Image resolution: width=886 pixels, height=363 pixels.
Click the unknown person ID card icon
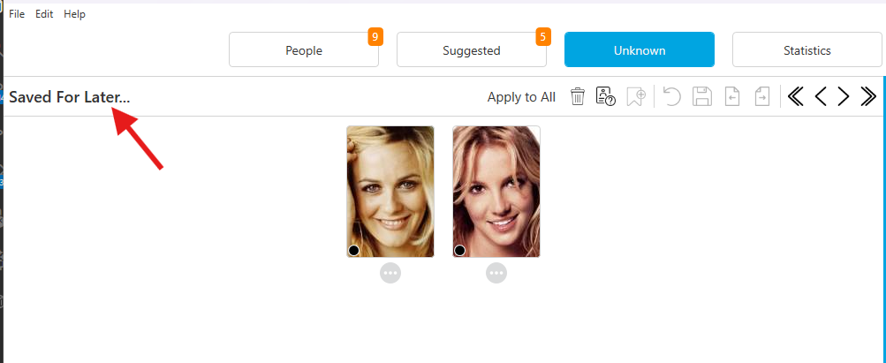[x=606, y=96]
